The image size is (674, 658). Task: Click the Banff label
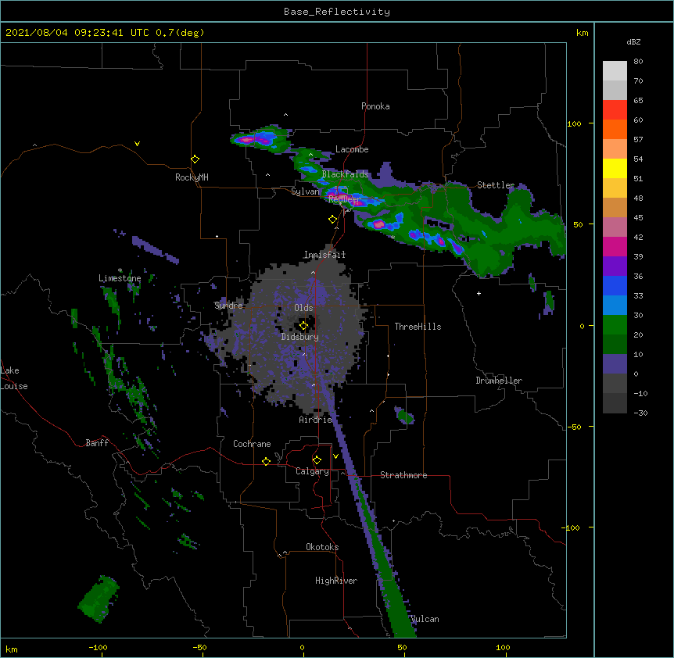tap(97, 443)
